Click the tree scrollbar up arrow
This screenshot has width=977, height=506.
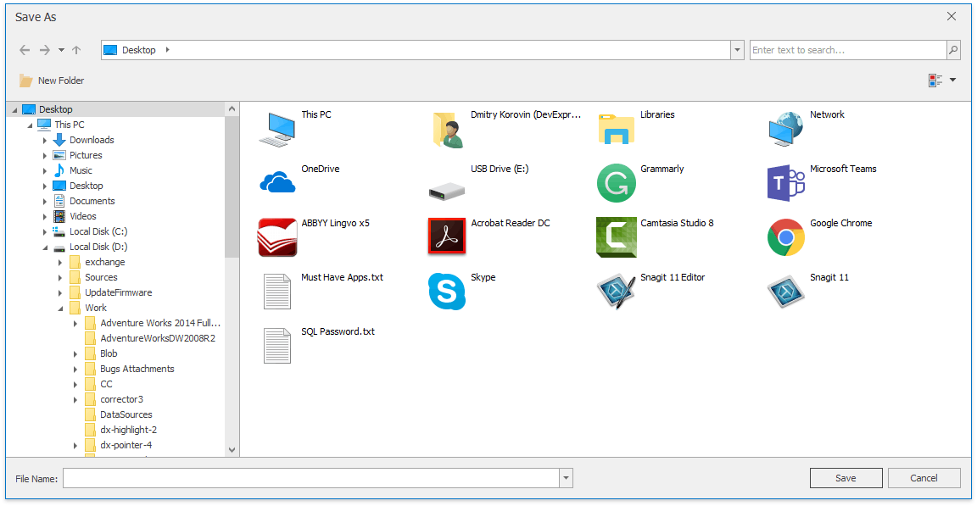(x=232, y=109)
